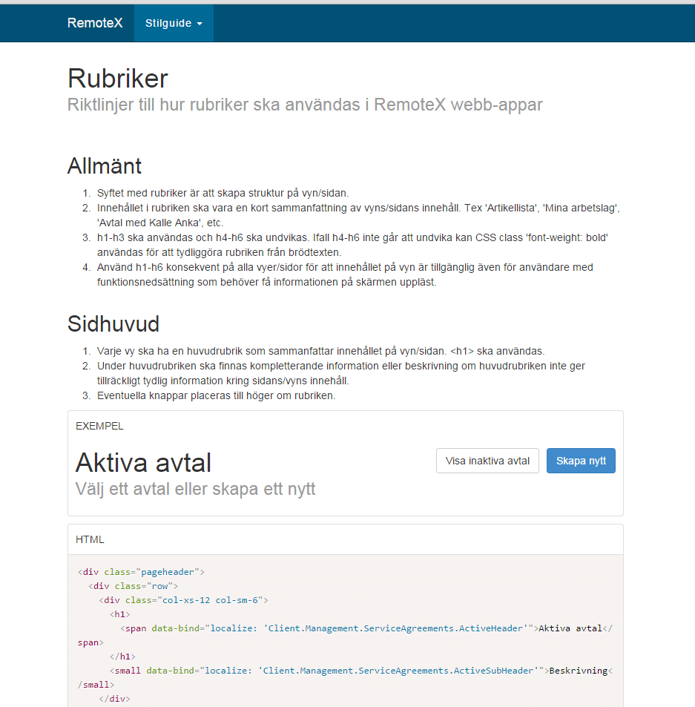Click list item starting 'Under huvudrubriken ska finnas'
The image size is (695, 707).
click(340, 373)
